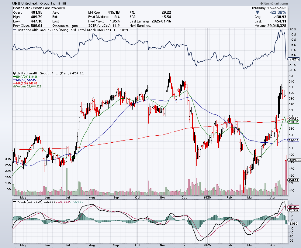Click the header Volume value 29,048,328
This screenshot has height=248, width=301.
click(277, 26)
